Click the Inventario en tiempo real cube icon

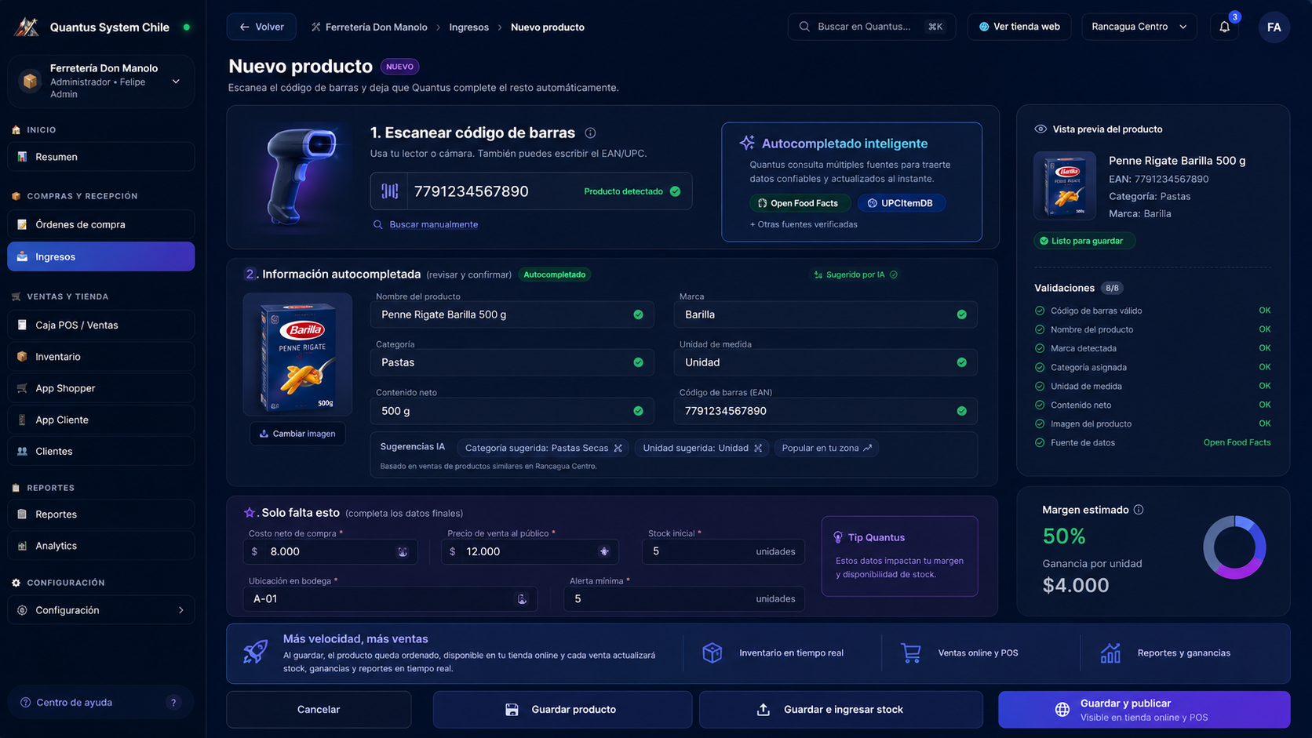point(712,653)
